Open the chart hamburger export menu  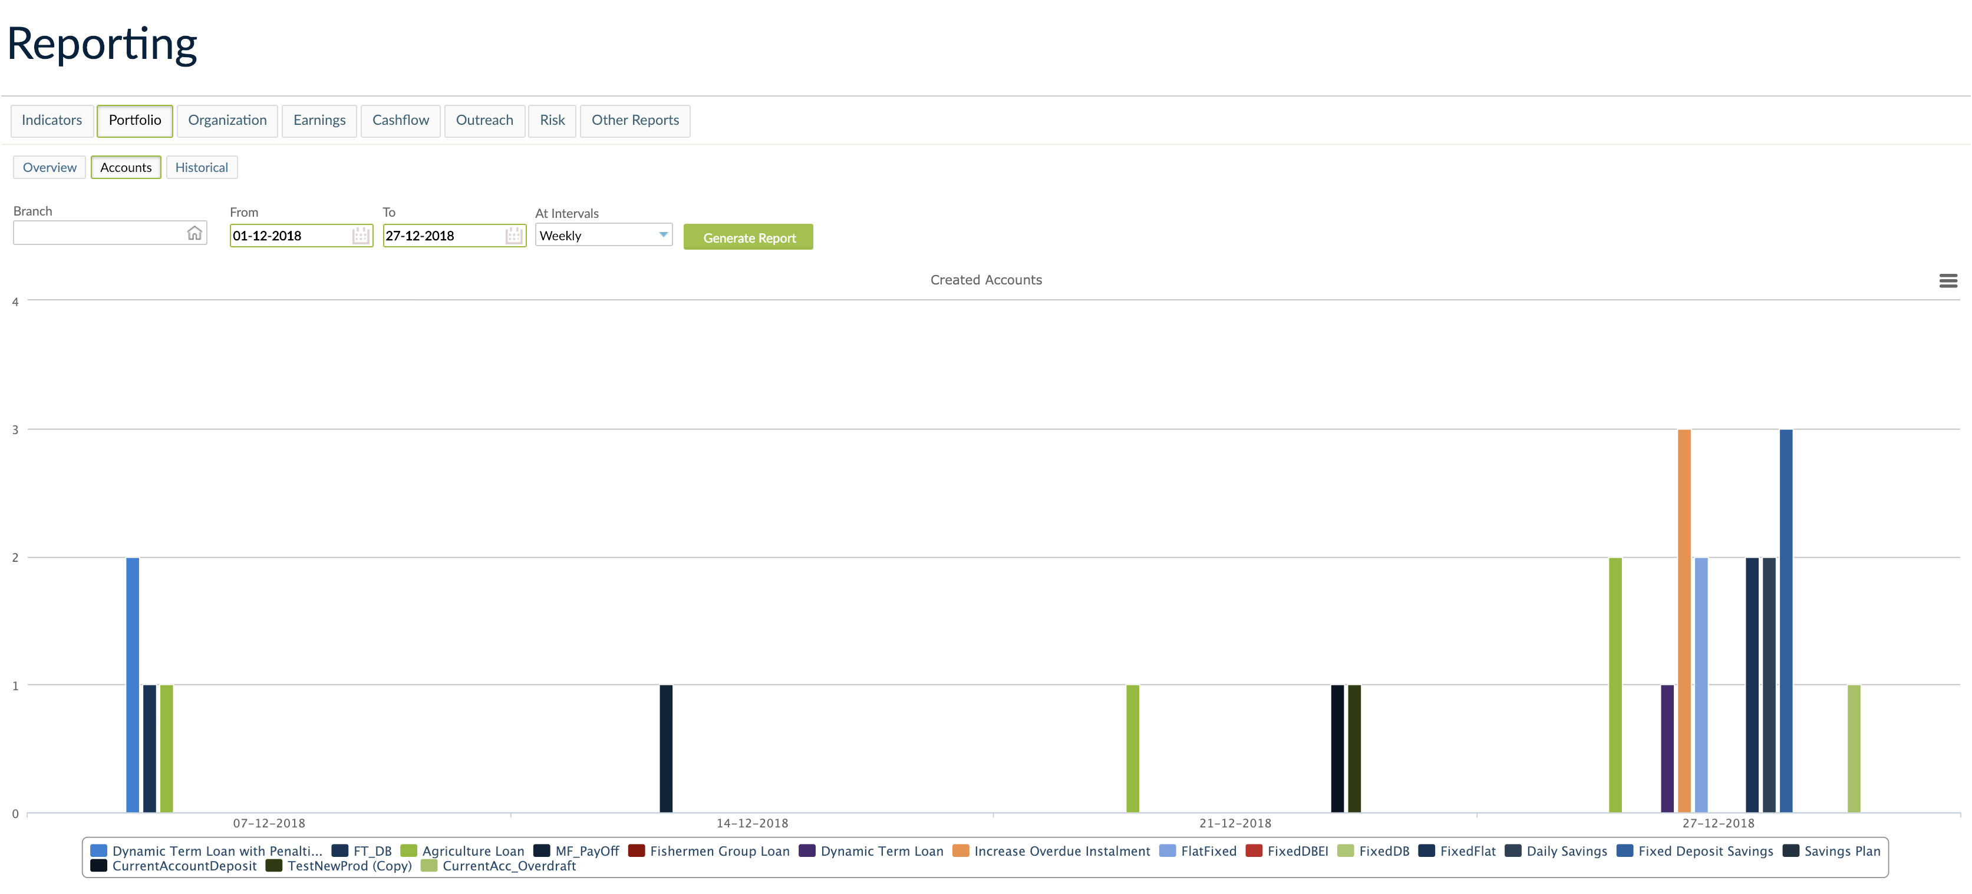(1947, 281)
